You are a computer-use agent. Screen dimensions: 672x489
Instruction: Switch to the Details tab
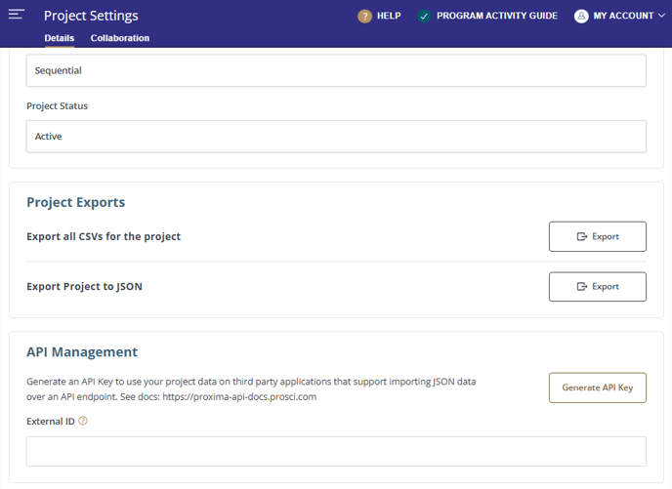click(60, 38)
